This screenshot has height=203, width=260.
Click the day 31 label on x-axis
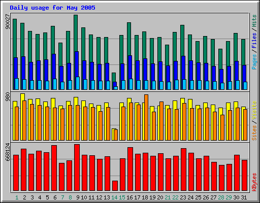[x=244, y=197]
